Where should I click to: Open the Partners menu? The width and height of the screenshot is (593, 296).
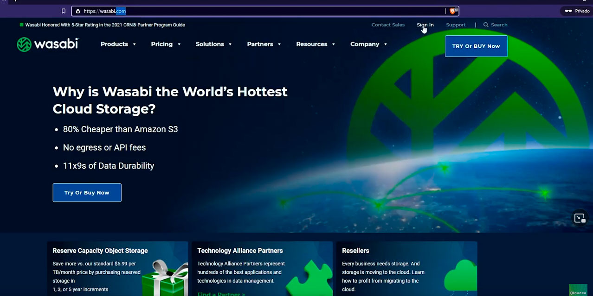[264, 44]
